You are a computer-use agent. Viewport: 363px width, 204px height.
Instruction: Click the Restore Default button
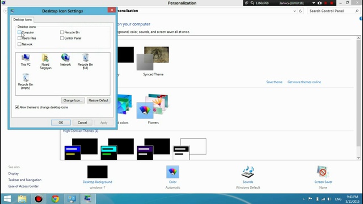(x=98, y=100)
